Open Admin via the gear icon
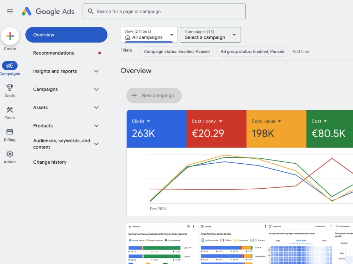This screenshot has width=353, height=264. (10, 154)
